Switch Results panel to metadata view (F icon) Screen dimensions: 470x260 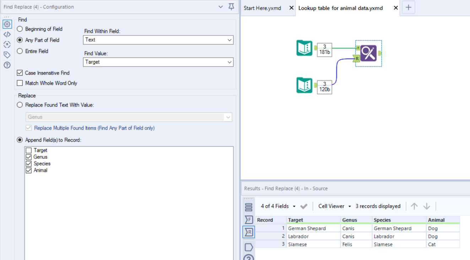pyautogui.click(x=249, y=220)
